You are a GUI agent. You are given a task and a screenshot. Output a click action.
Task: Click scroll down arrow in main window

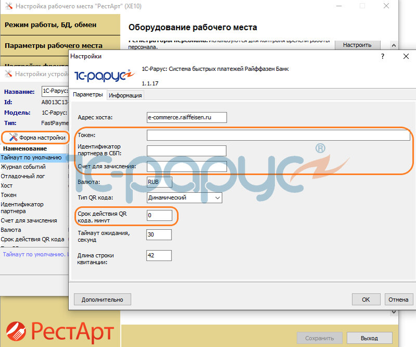[x=394, y=312]
